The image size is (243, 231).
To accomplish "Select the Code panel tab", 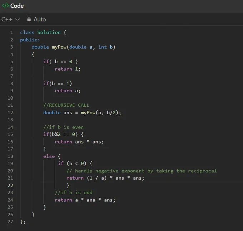I will coord(13,6).
